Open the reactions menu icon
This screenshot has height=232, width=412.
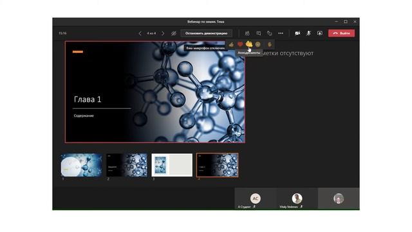[270, 34]
